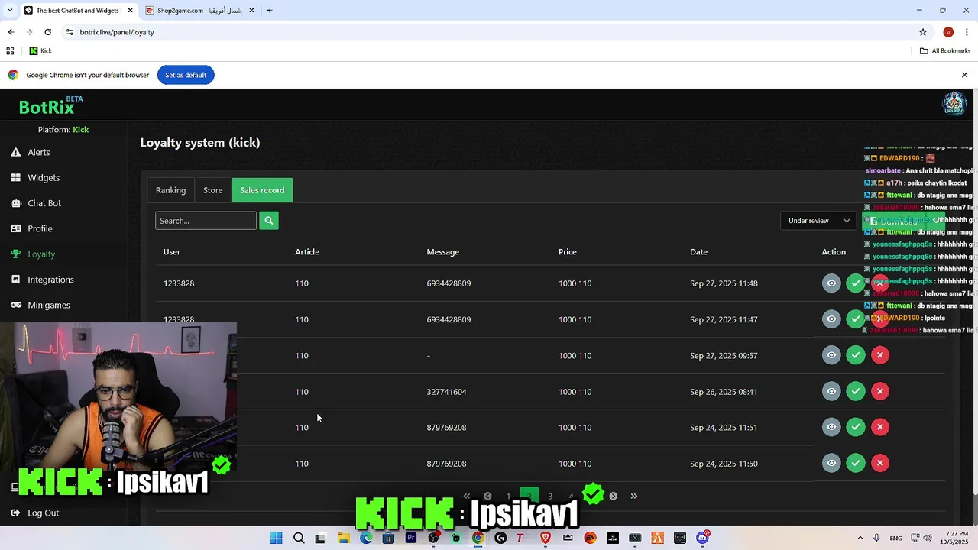
Task: Go to page 3 of sales record
Action: [x=550, y=496]
